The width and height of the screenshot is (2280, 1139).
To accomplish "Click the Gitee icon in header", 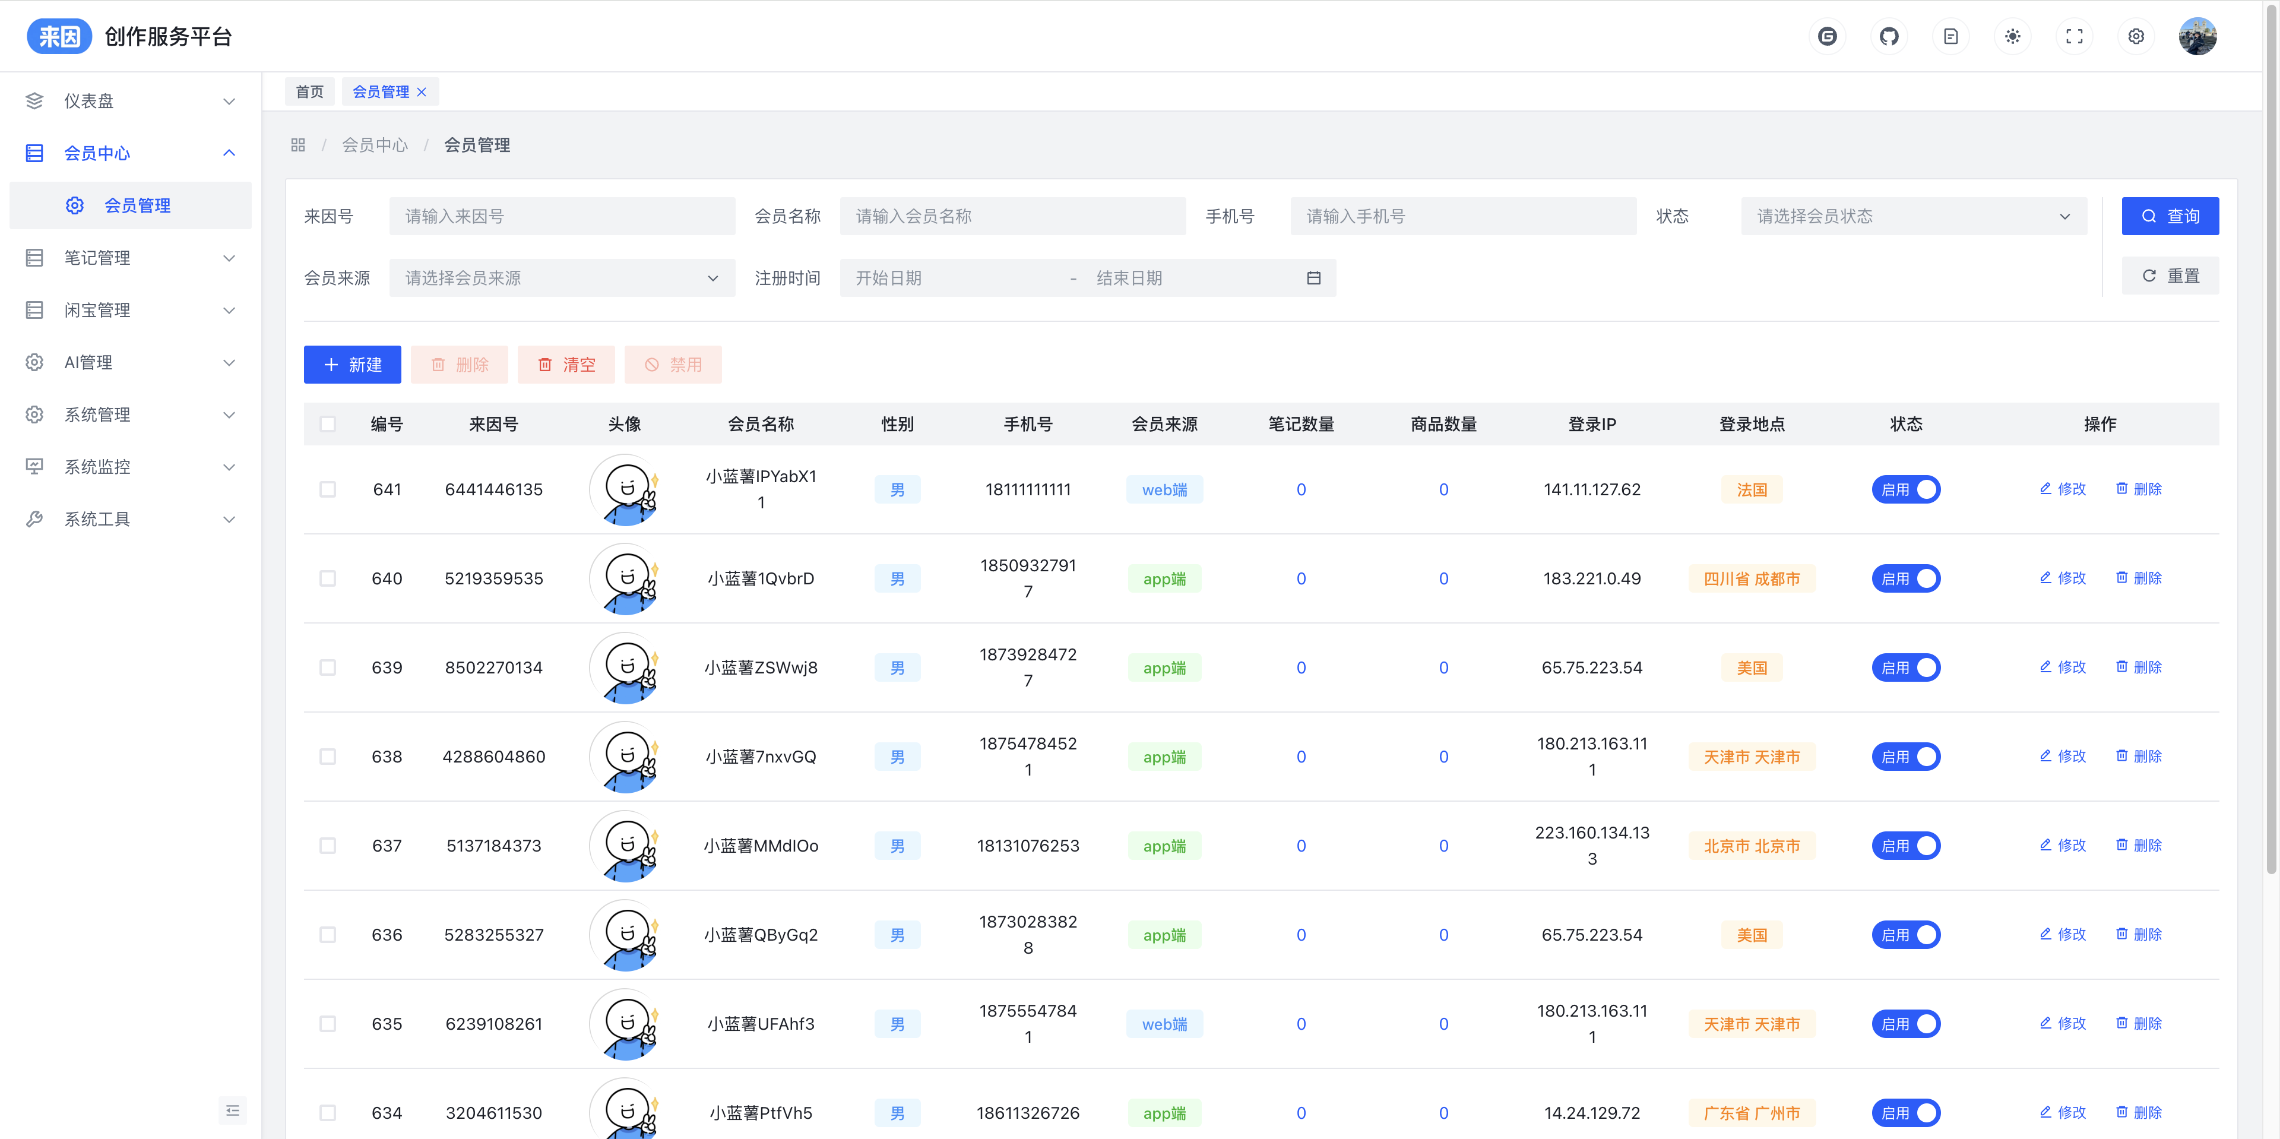I will point(1827,36).
